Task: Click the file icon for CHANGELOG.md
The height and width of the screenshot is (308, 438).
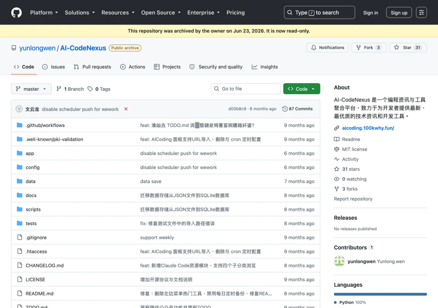Action: point(20,266)
